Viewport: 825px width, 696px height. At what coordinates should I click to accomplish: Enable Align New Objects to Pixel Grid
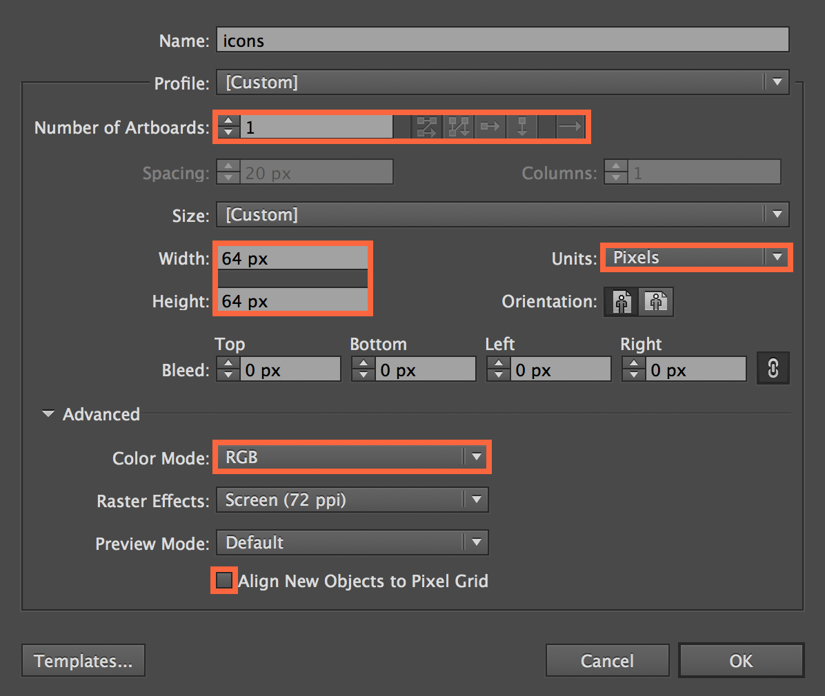click(x=224, y=580)
